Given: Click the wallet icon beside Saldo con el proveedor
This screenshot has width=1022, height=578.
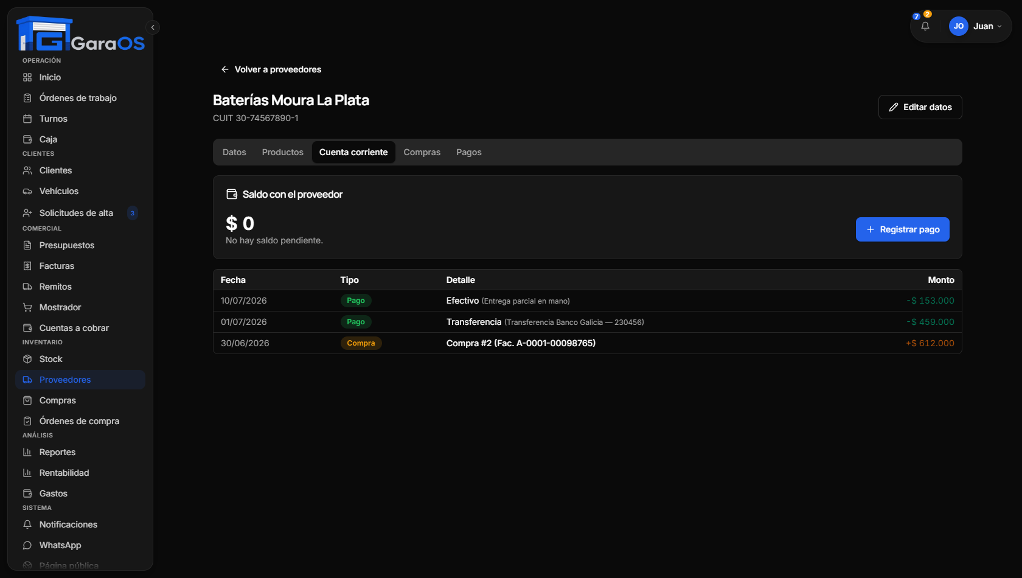Looking at the screenshot, I should tap(232, 194).
